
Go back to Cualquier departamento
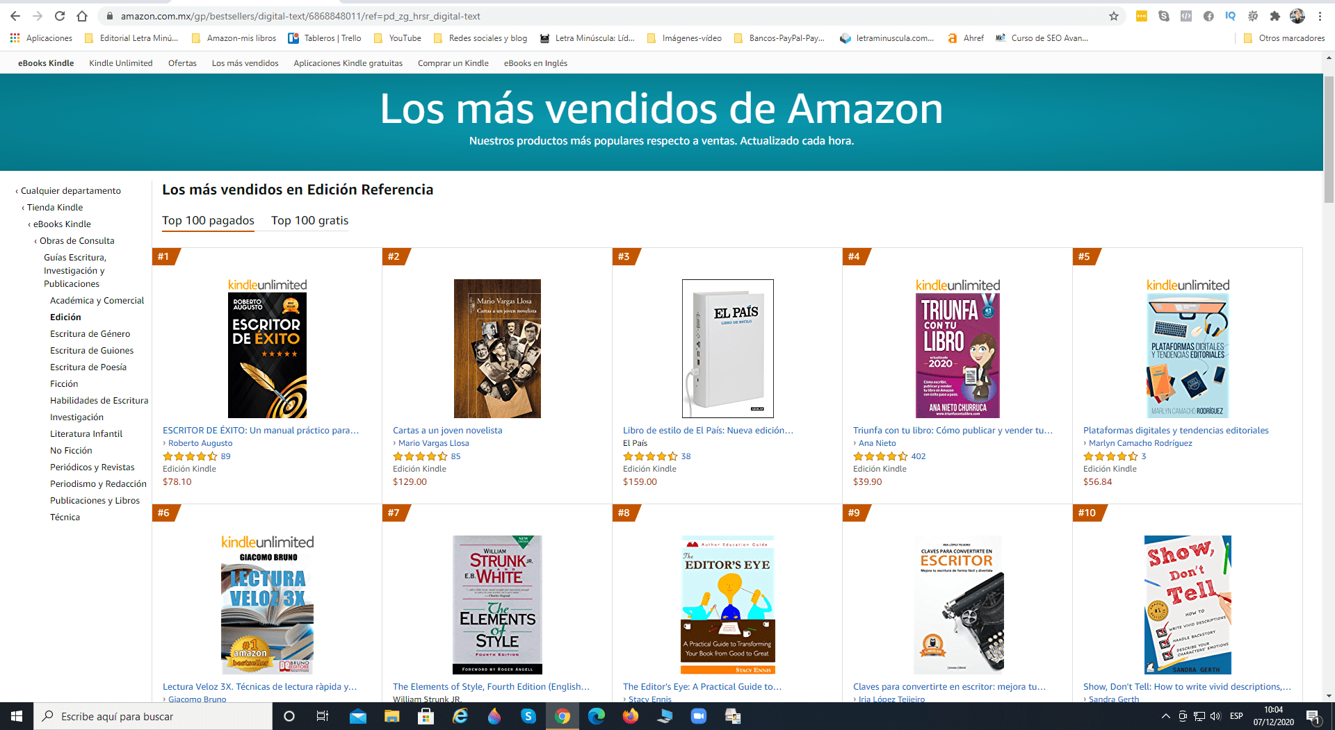tap(70, 190)
